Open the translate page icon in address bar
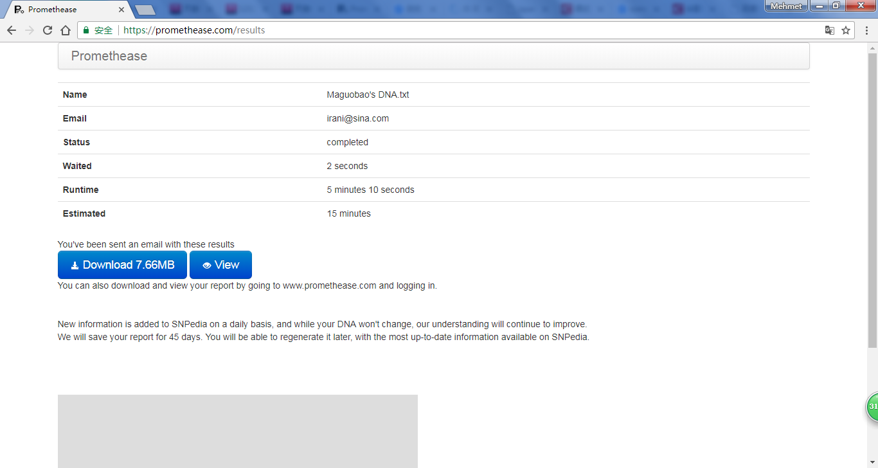The height and width of the screenshot is (468, 878). pos(830,30)
